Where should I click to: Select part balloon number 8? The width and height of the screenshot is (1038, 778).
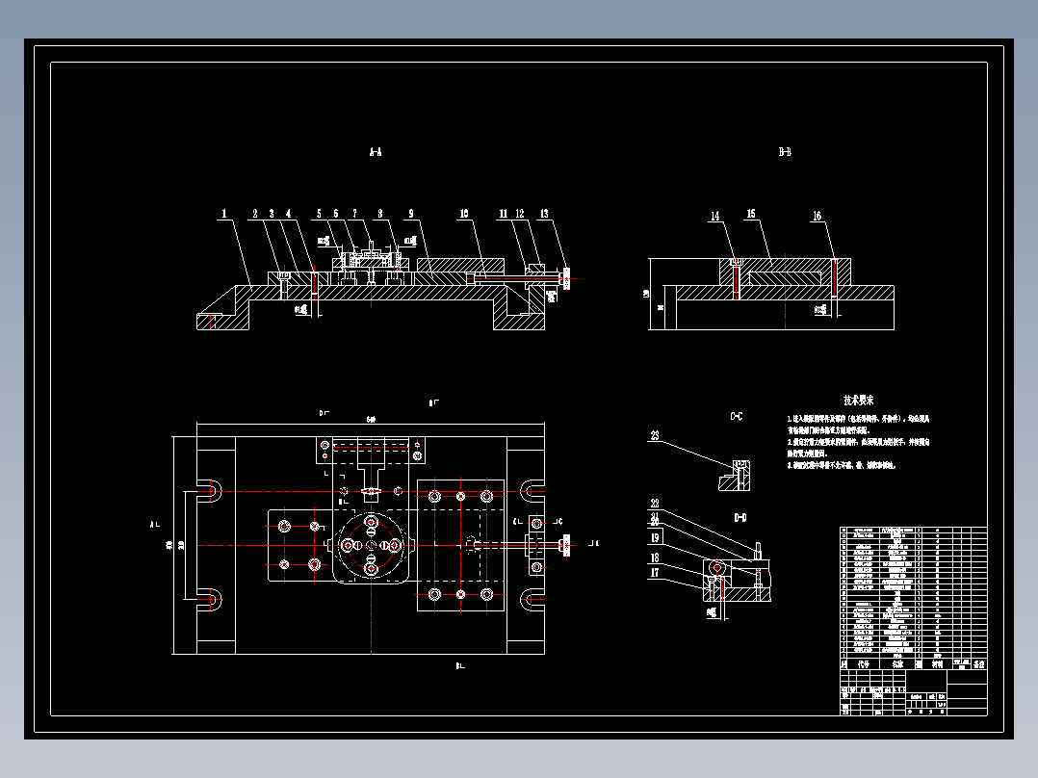coord(380,213)
